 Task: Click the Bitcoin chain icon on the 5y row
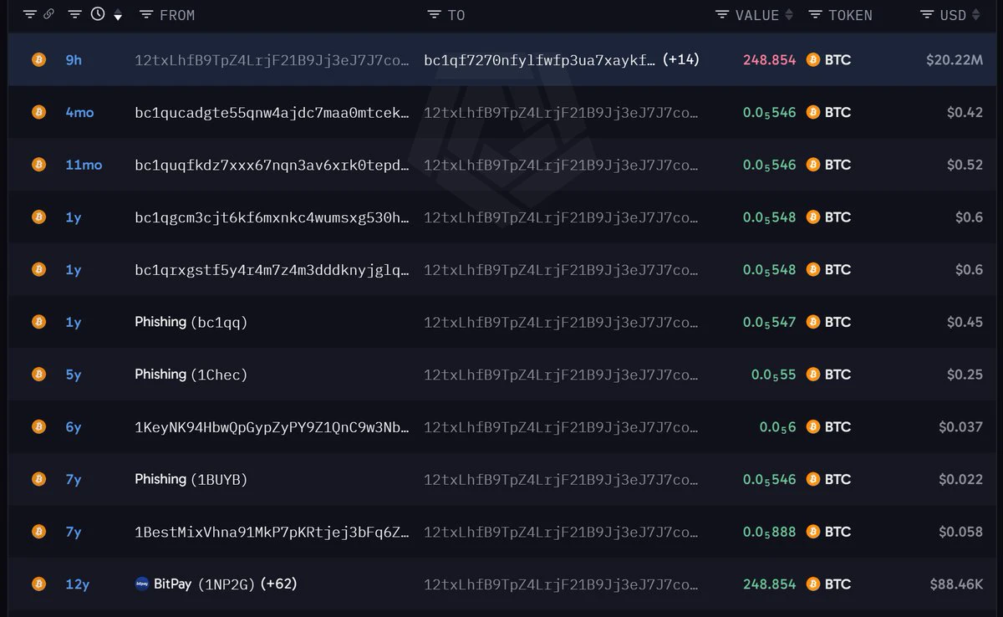point(38,375)
